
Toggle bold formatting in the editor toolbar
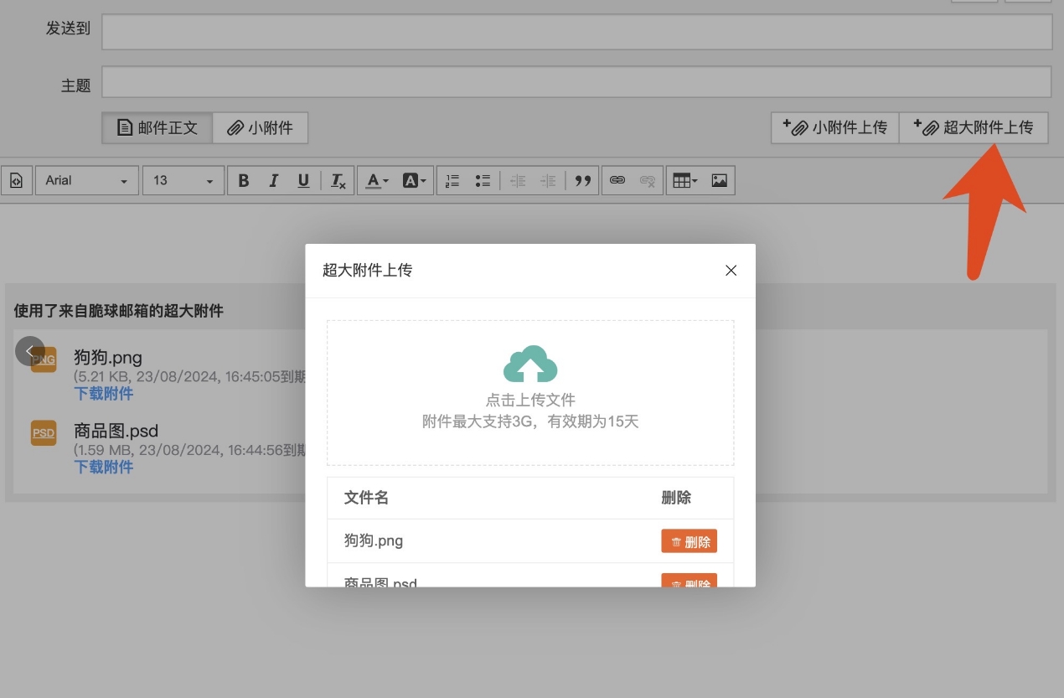click(x=243, y=179)
